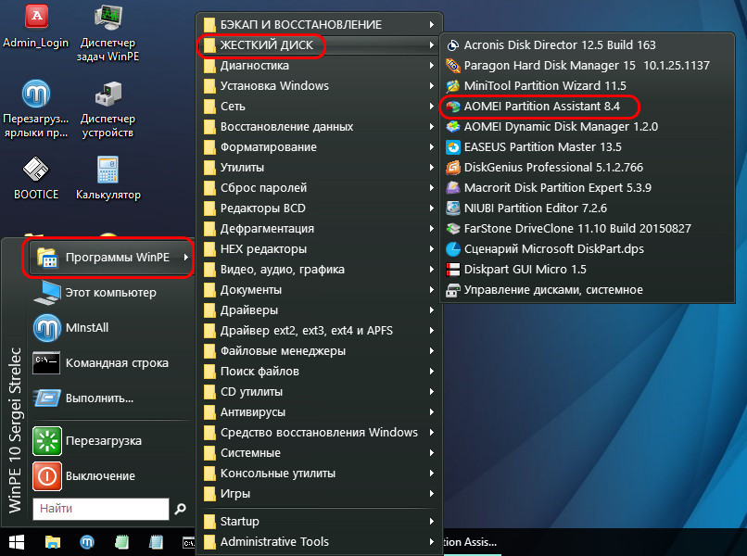This screenshot has width=747, height=556.
Task: Select the Файловые менеджеры folder
Action: tap(319, 351)
